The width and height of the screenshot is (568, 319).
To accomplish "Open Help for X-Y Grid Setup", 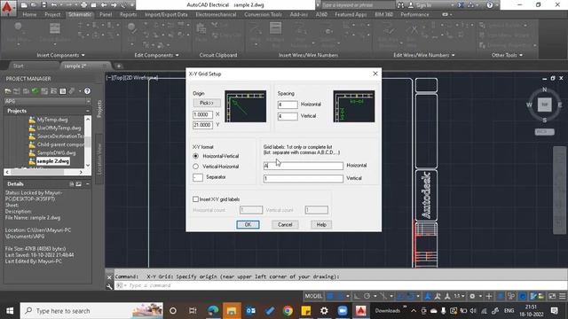I will coord(321,224).
